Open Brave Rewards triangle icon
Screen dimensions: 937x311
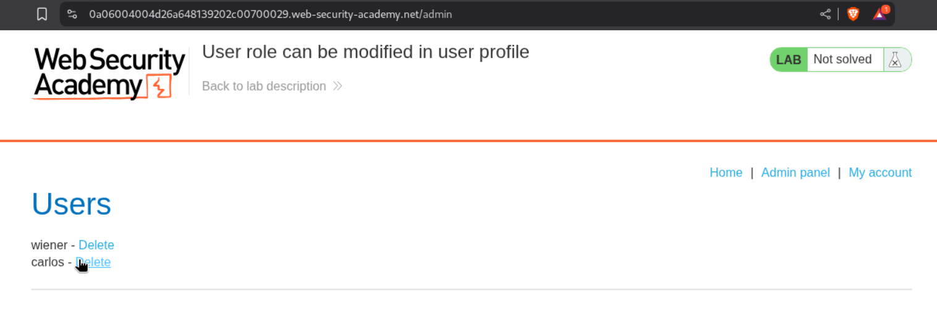pyautogui.click(x=880, y=14)
